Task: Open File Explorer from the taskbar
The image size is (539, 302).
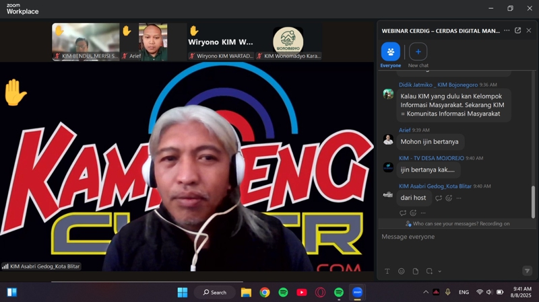Action: (x=246, y=293)
